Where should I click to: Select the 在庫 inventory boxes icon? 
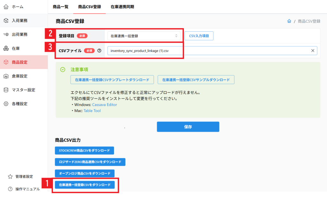point(6,48)
